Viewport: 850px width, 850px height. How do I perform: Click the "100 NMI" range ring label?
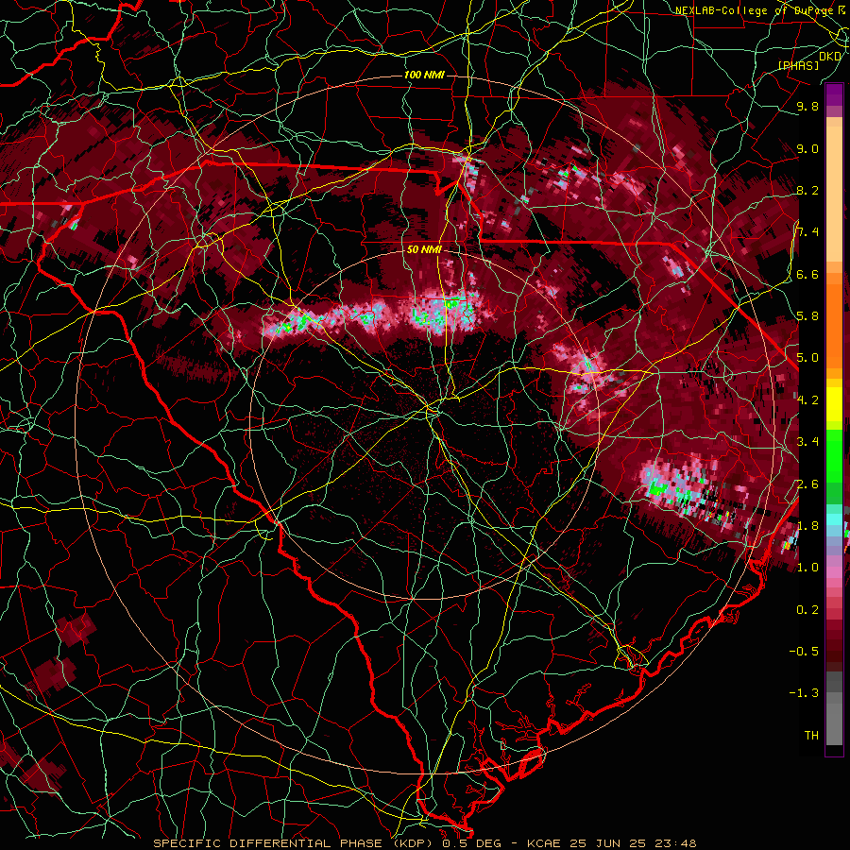(x=423, y=75)
